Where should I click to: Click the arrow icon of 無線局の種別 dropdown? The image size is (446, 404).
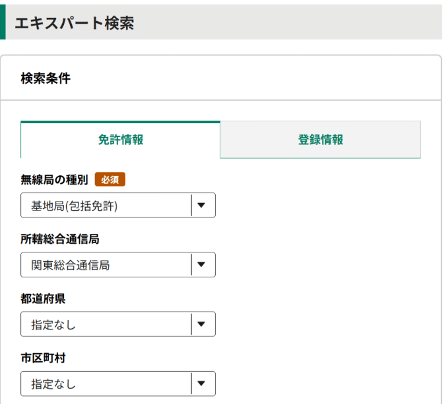[202, 206]
